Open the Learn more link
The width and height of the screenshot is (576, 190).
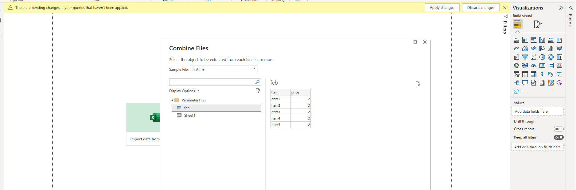pos(263,60)
